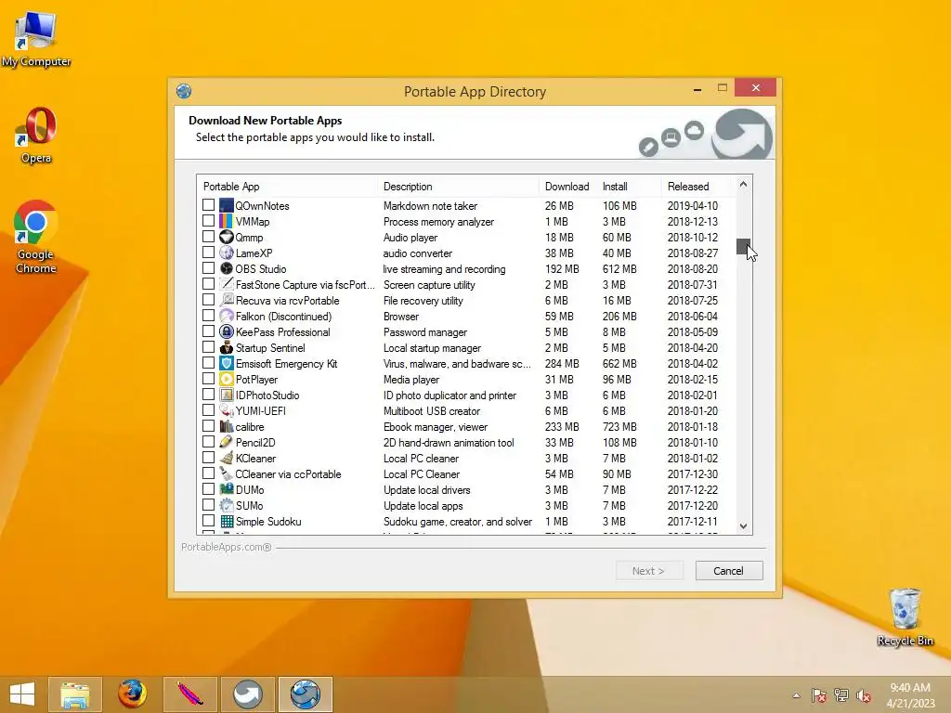Click the KCleaner broom icon

(x=227, y=458)
